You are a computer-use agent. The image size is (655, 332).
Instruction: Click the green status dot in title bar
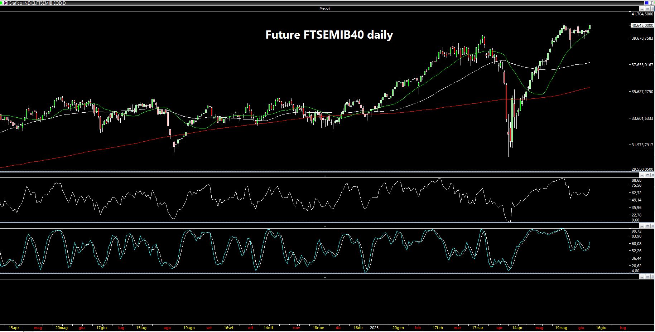1,3
